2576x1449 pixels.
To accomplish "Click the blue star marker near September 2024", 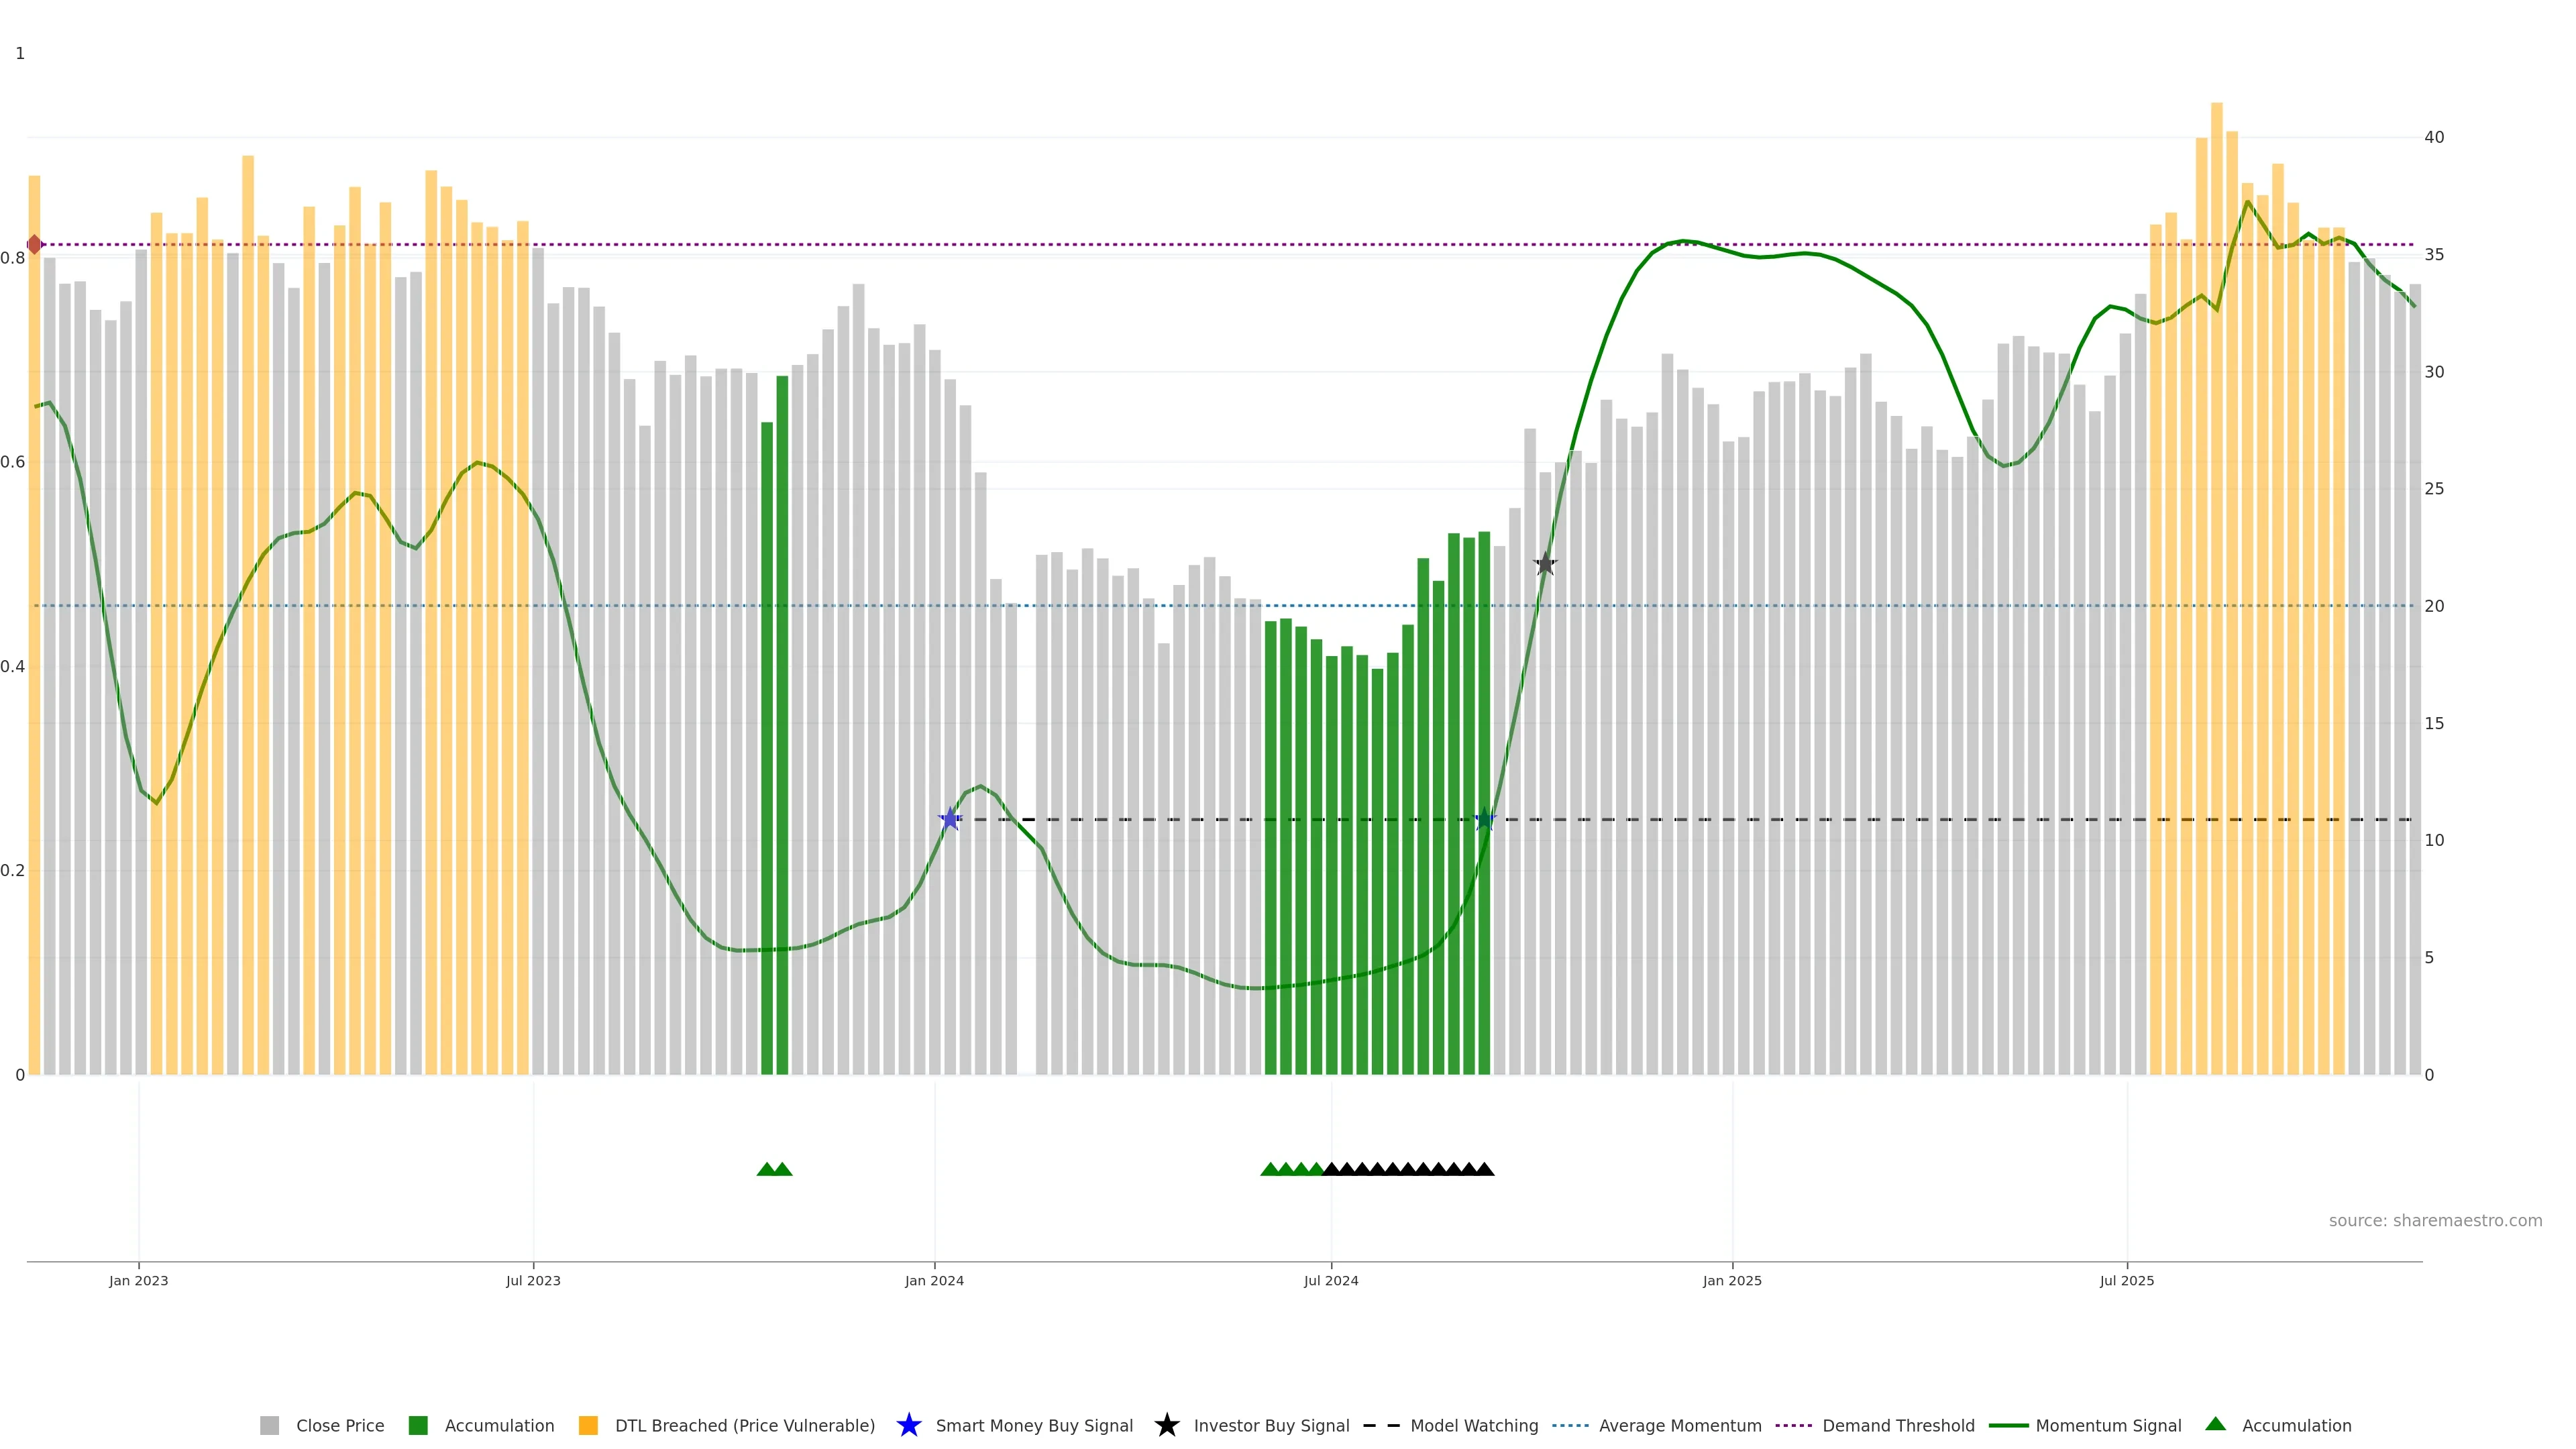I will coord(1485,819).
